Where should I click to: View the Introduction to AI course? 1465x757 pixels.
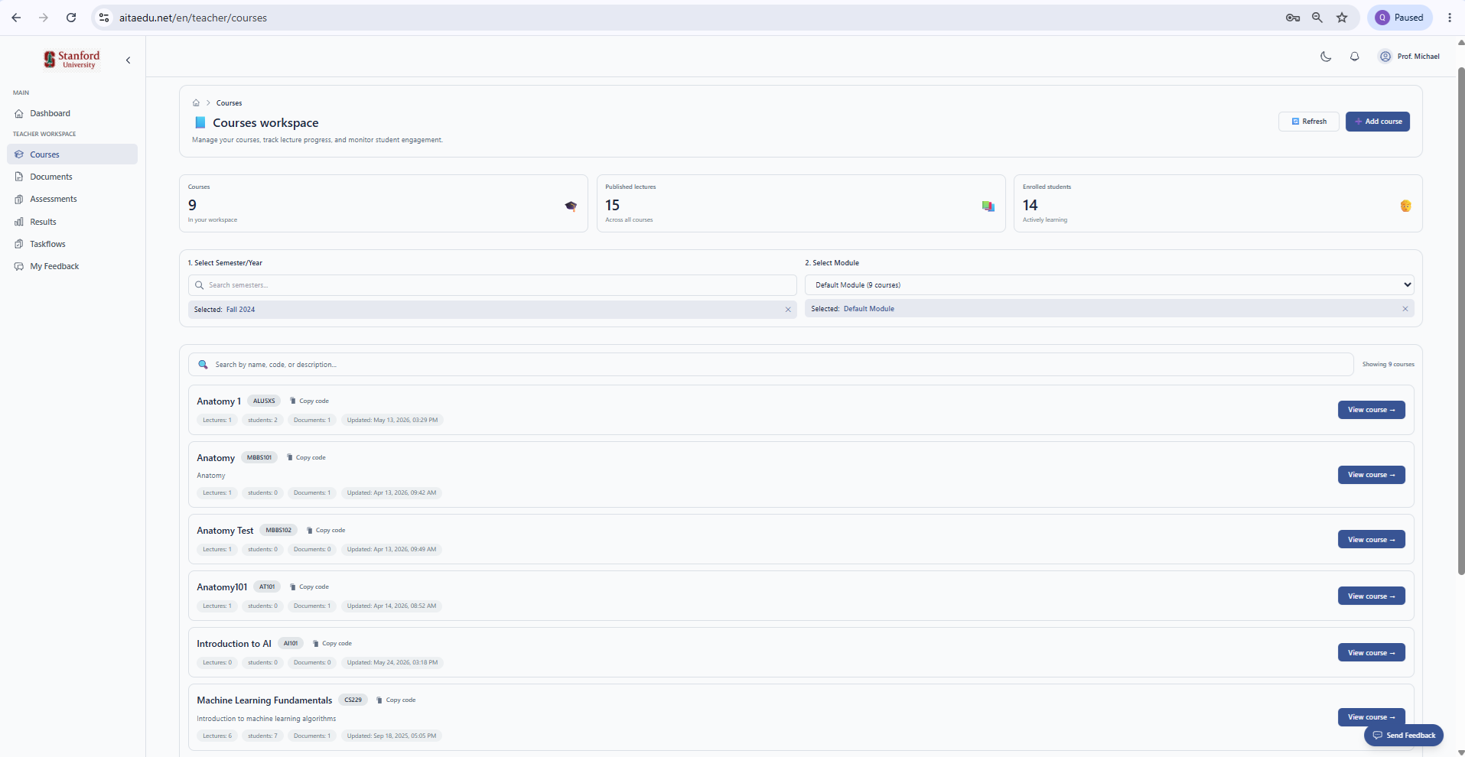1371,653
